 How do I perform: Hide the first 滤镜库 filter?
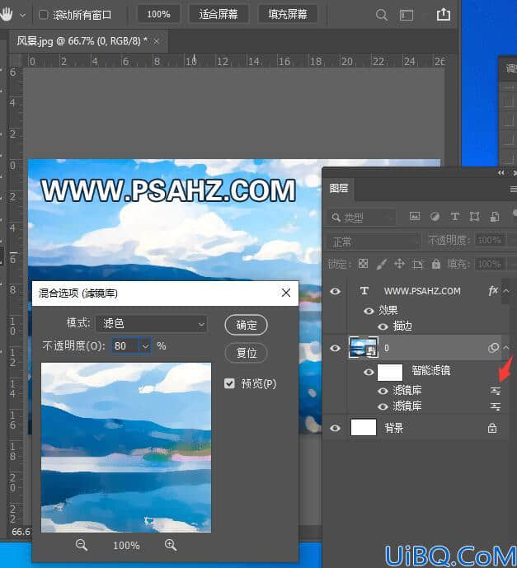[383, 391]
